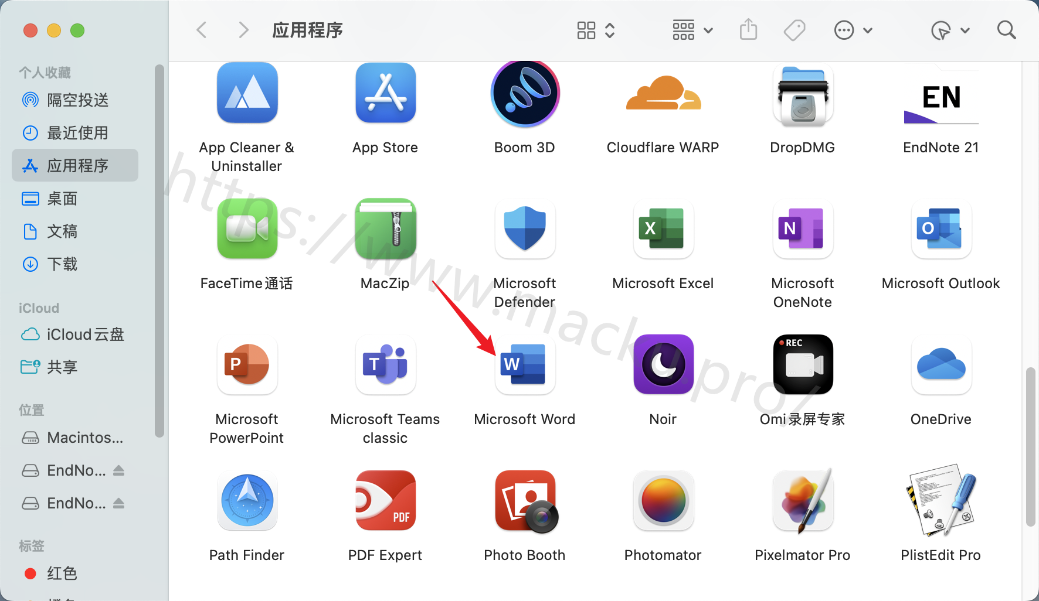Click the Microsoft Word icon
The height and width of the screenshot is (601, 1039).
[525, 364]
